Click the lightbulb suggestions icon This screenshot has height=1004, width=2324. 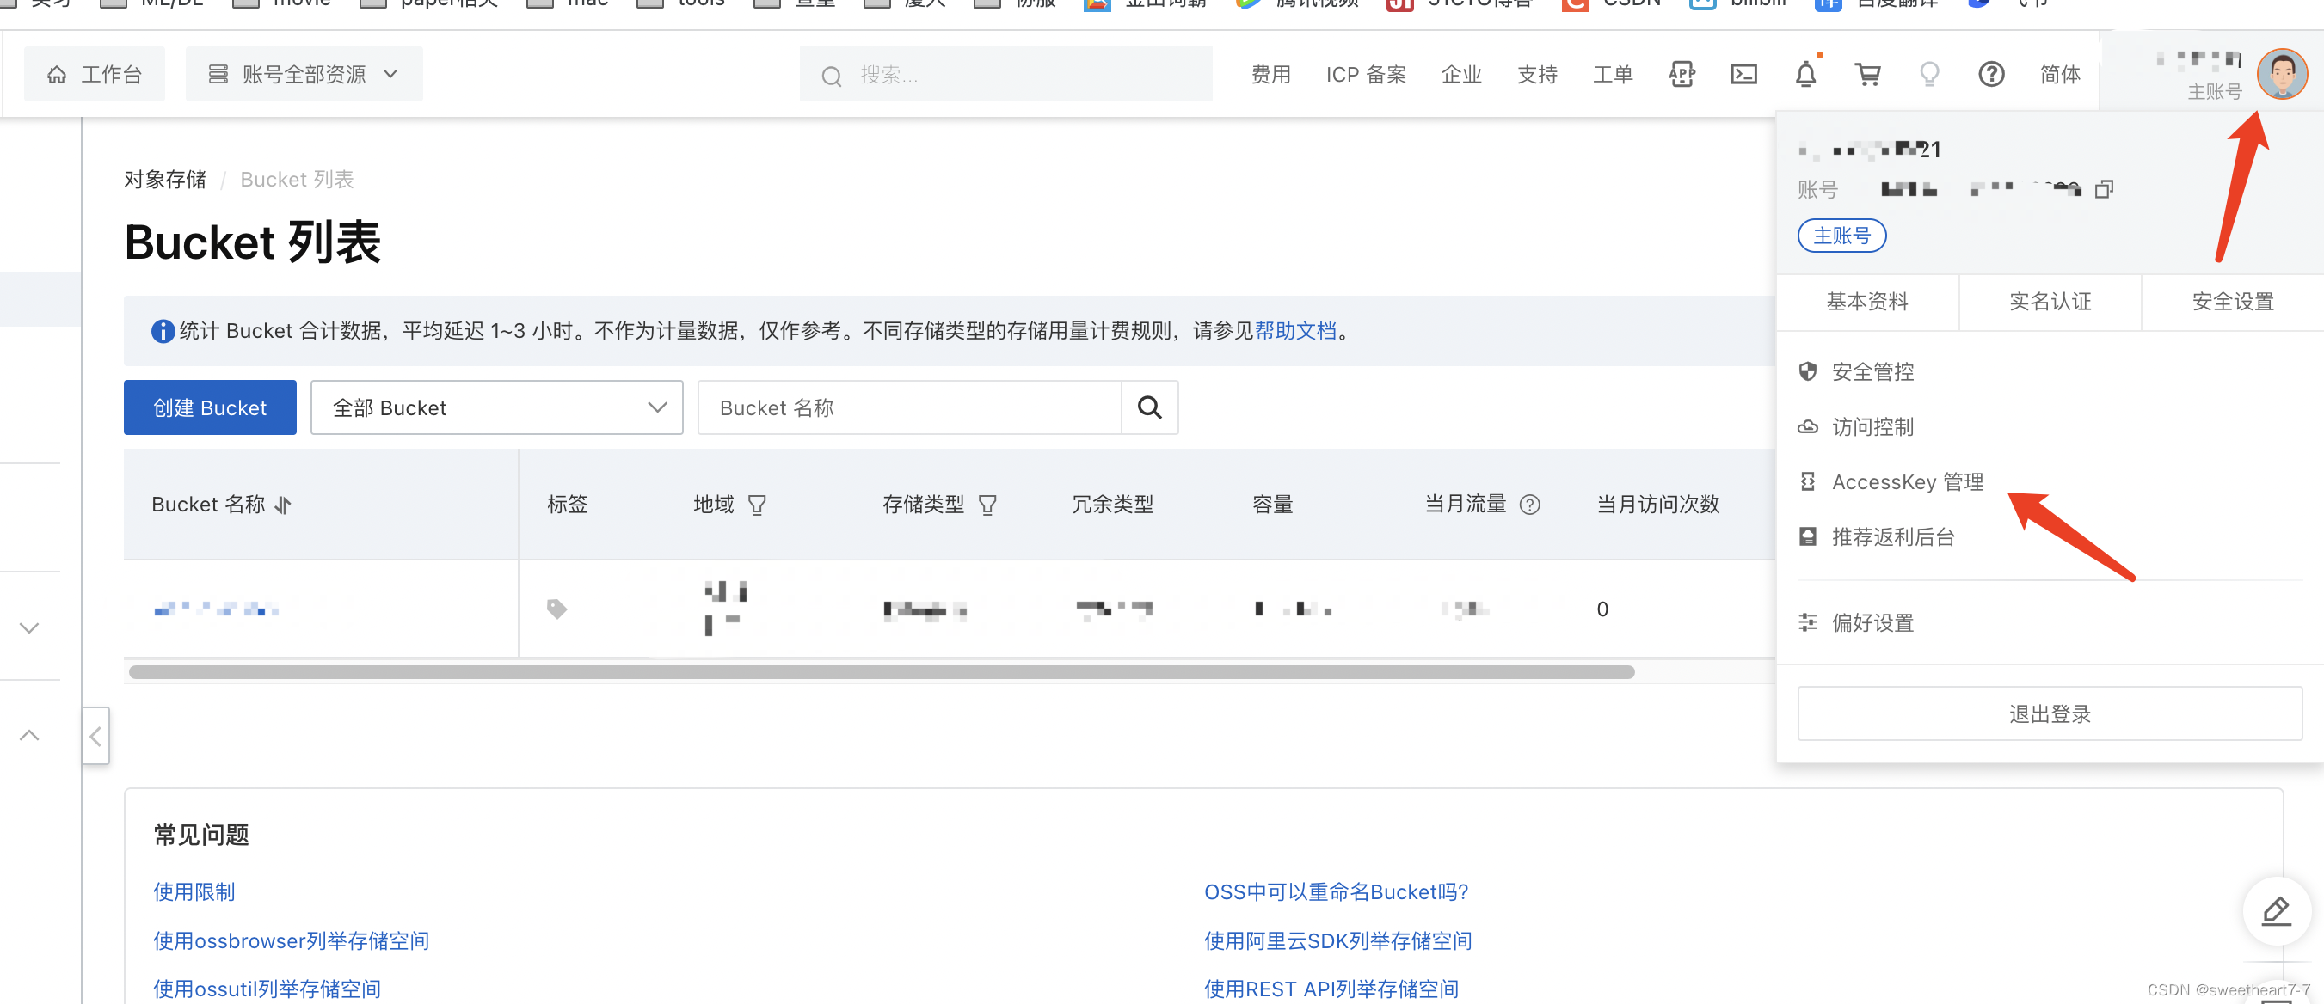tap(1929, 74)
